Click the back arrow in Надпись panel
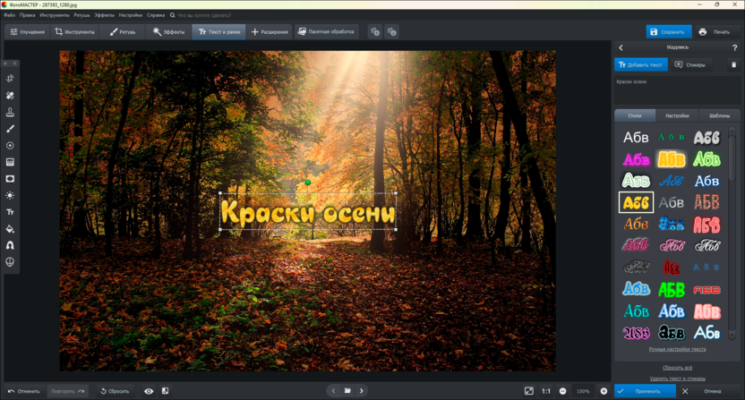This screenshot has height=400, width=745. pos(621,47)
